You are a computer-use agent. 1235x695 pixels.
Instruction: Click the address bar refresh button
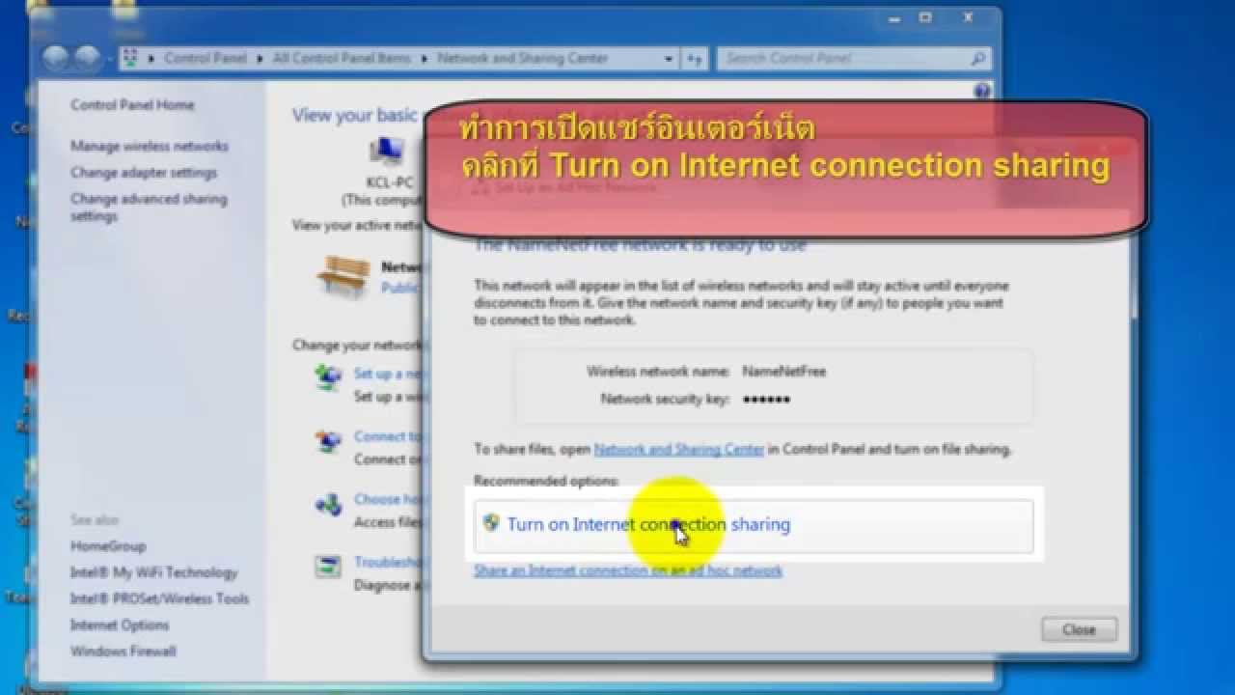(695, 59)
